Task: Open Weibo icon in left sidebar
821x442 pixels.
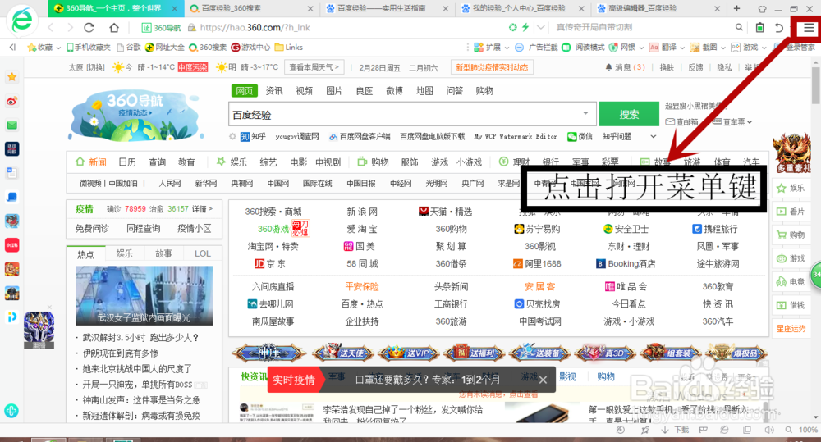Action: (x=12, y=101)
